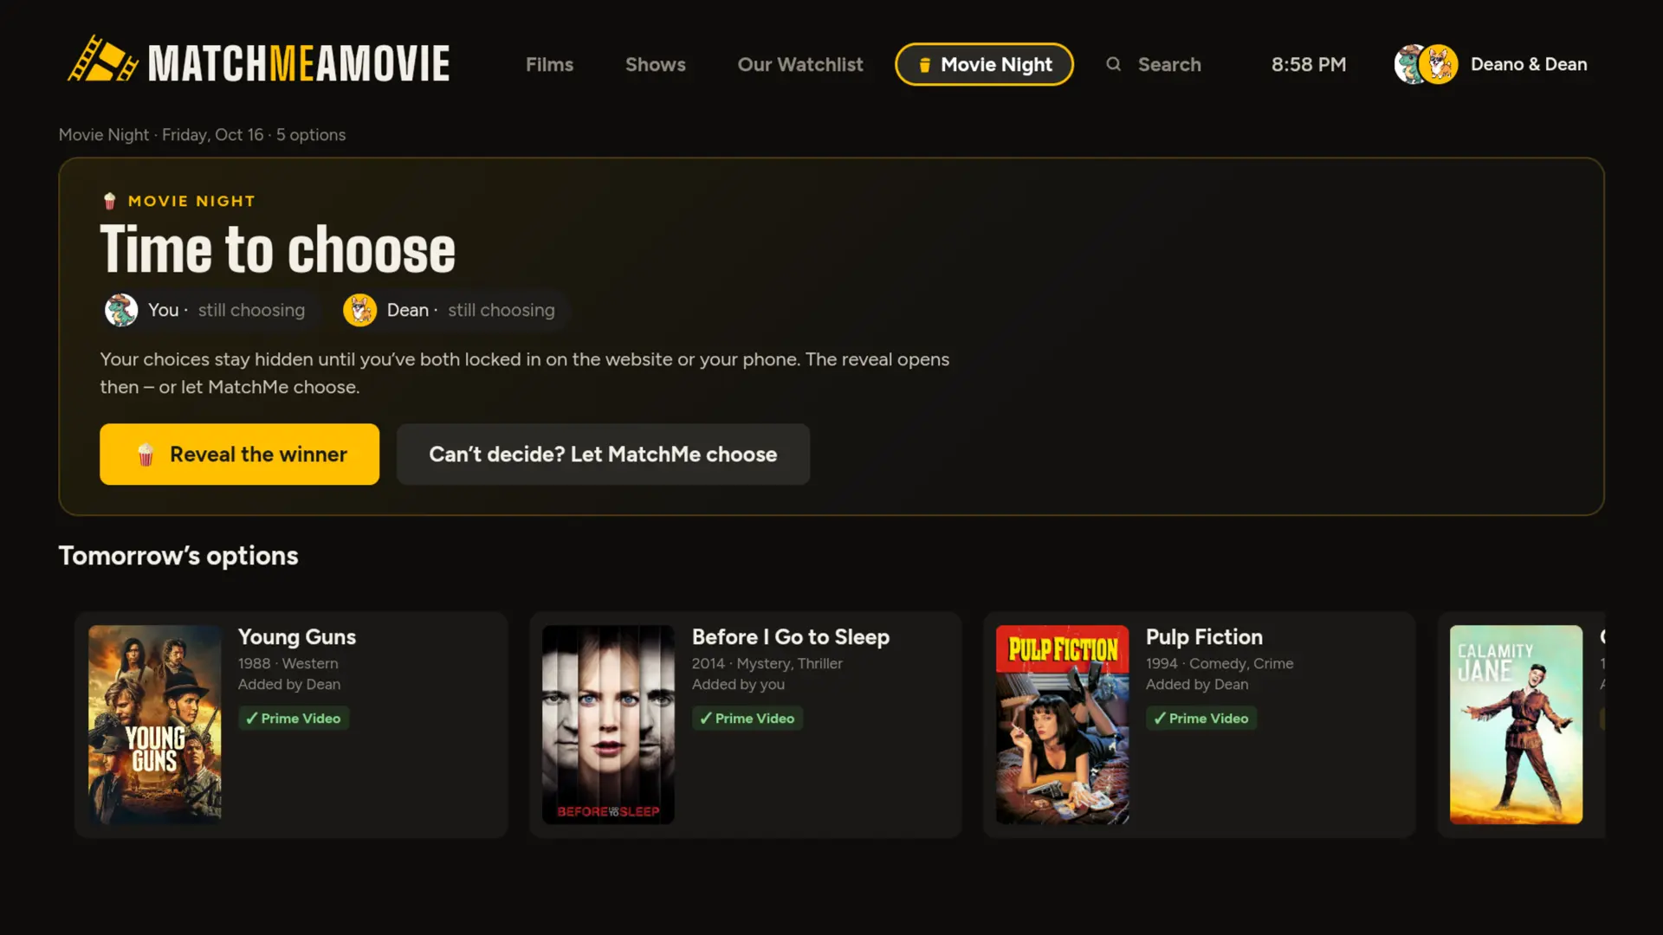Click the Deano & Dean profile name
This screenshot has width=1663, height=935.
pyautogui.click(x=1529, y=64)
